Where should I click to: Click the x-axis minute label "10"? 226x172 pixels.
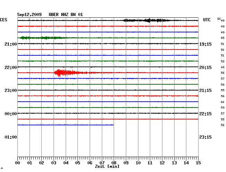tap(138, 163)
